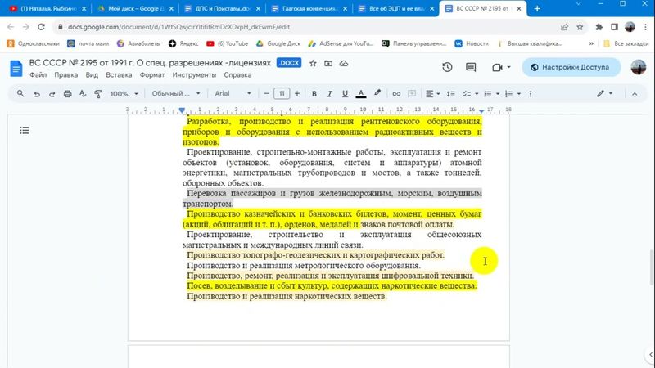The image size is (655, 368).
Task: Open the Файл menu
Action: [38, 75]
